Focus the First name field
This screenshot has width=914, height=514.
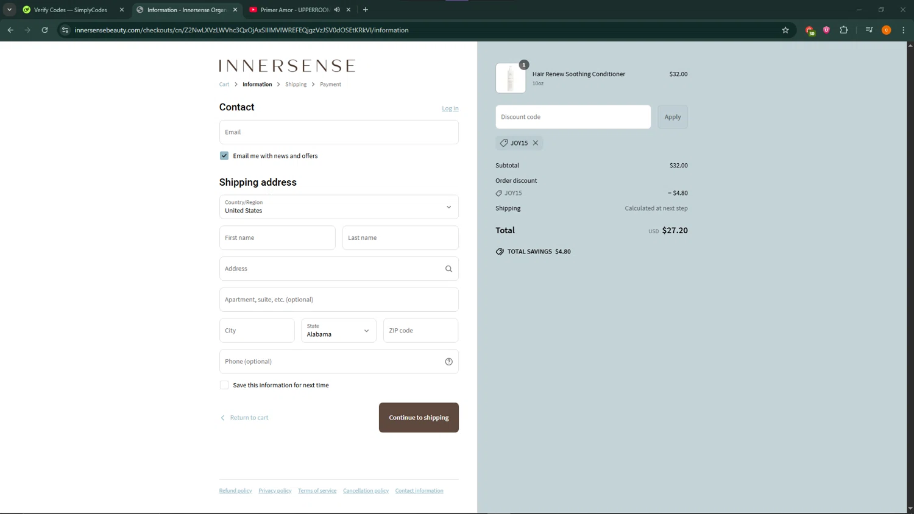277,238
